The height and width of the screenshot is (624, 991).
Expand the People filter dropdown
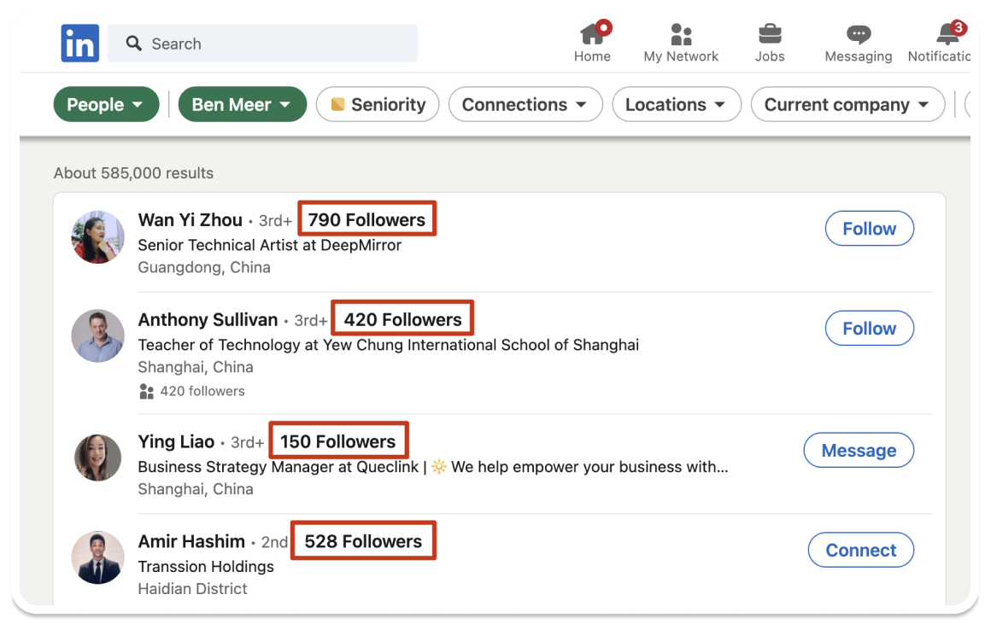click(106, 105)
